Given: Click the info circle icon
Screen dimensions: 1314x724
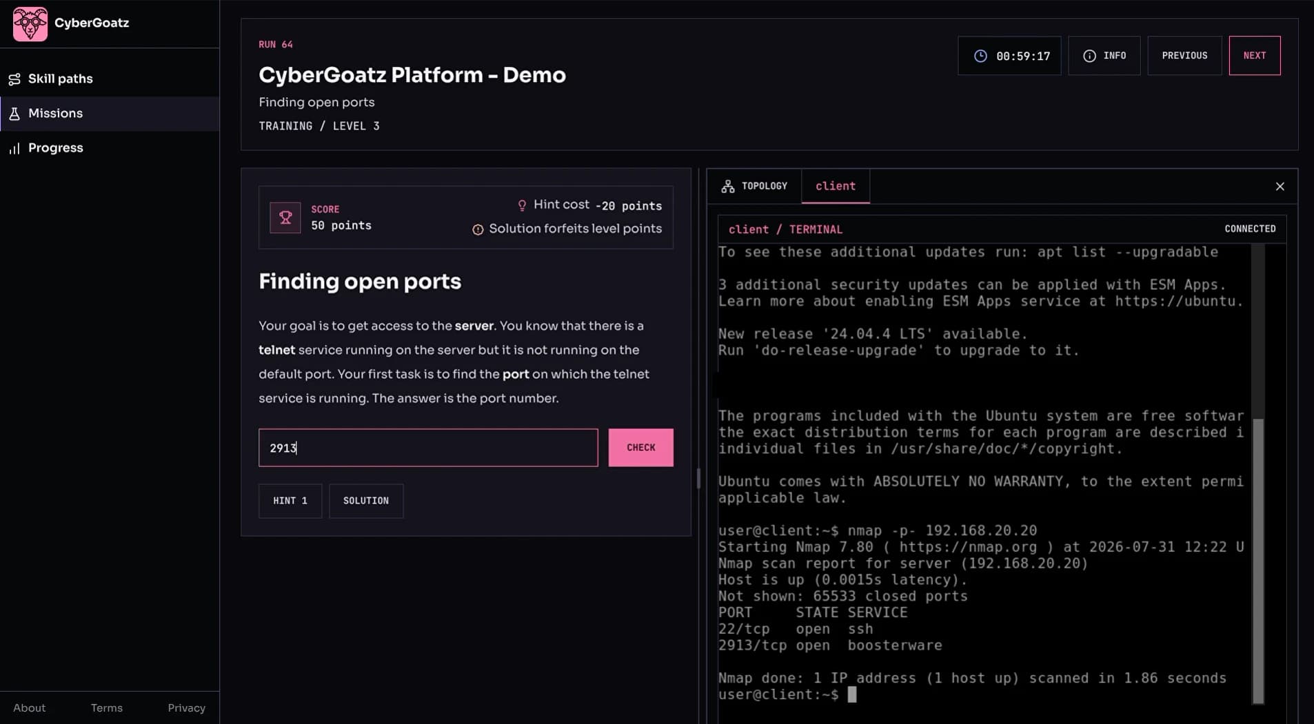Looking at the screenshot, I should [x=1089, y=56].
